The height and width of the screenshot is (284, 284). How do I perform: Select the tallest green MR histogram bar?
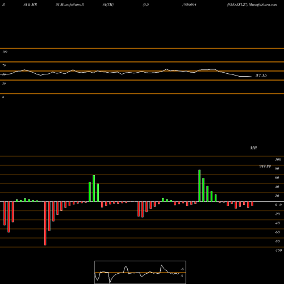[199, 186]
